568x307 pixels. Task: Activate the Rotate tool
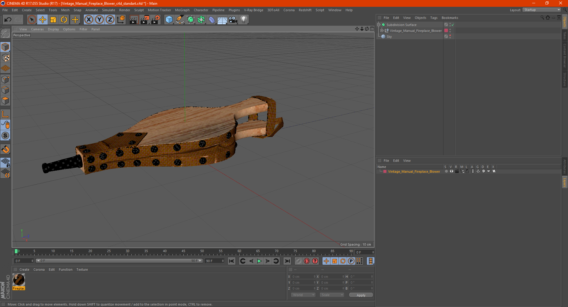point(64,20)
